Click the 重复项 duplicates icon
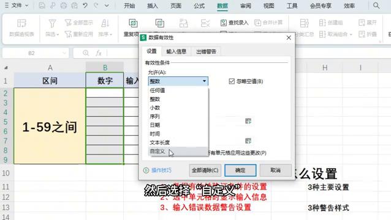The width and height of the screenshot is (391, 220). click(133, 23)
